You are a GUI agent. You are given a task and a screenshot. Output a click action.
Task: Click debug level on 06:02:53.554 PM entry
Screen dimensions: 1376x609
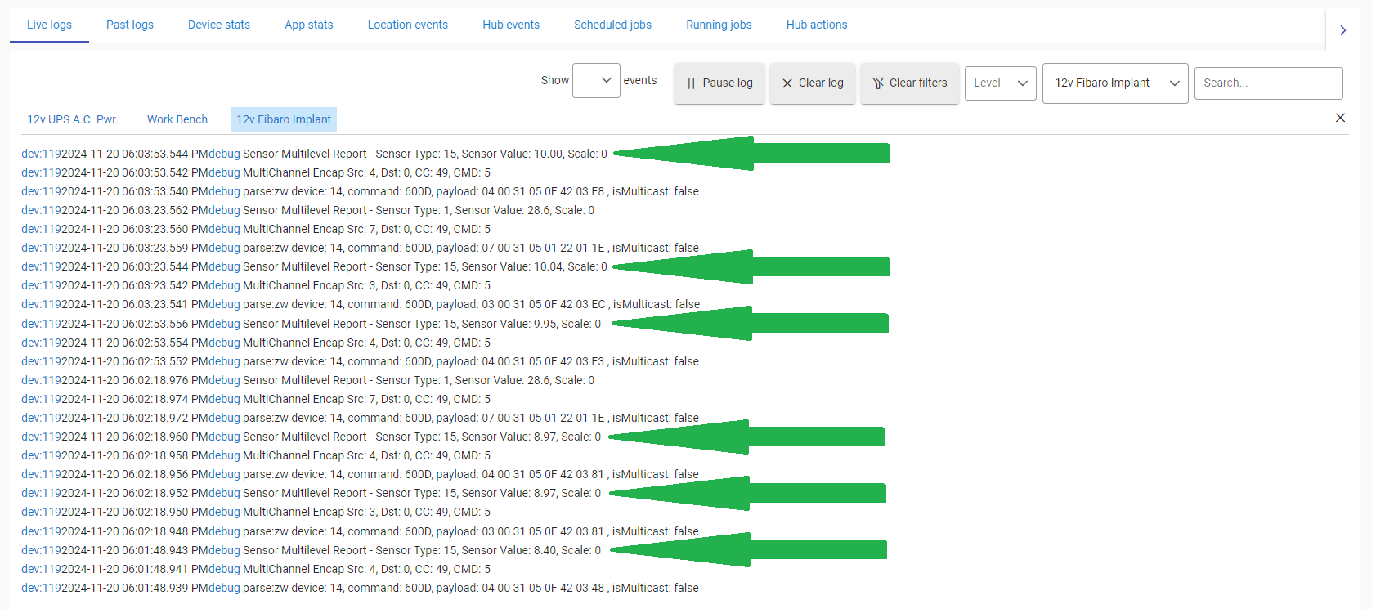[224, 343]
